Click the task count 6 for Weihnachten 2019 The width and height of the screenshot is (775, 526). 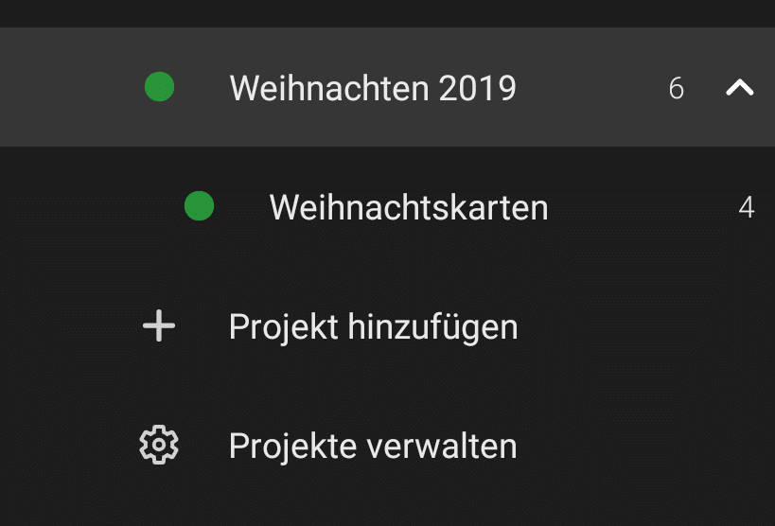pyautogui.click(x=677, y=89)
